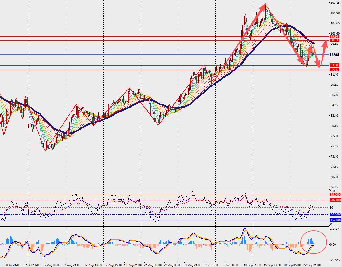Click the red circle on the MACD histogram
Image resolution: width=342 pixels, height=267 pixels.
314,242
